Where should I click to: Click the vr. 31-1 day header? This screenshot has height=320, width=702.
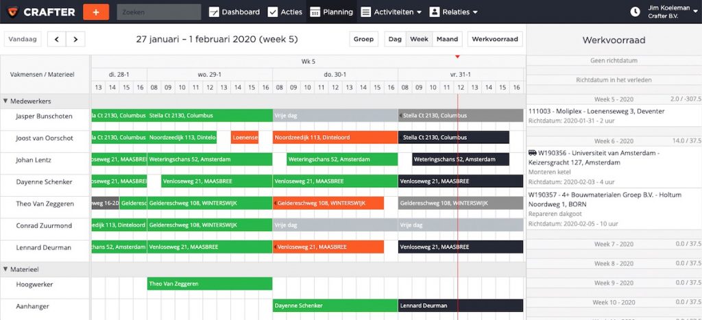(461, 75)
